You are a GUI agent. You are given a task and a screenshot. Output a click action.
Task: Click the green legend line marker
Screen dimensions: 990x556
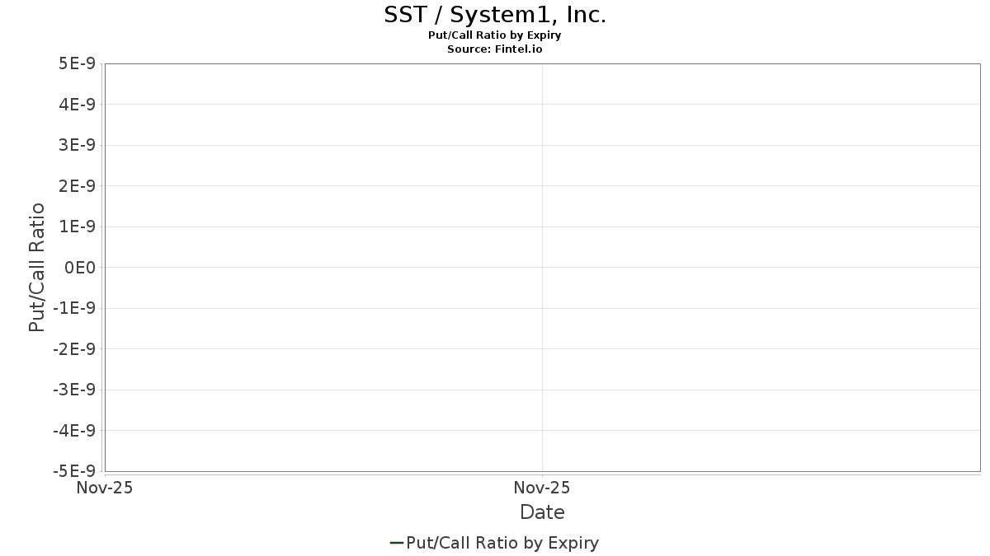tap(396, 543)
